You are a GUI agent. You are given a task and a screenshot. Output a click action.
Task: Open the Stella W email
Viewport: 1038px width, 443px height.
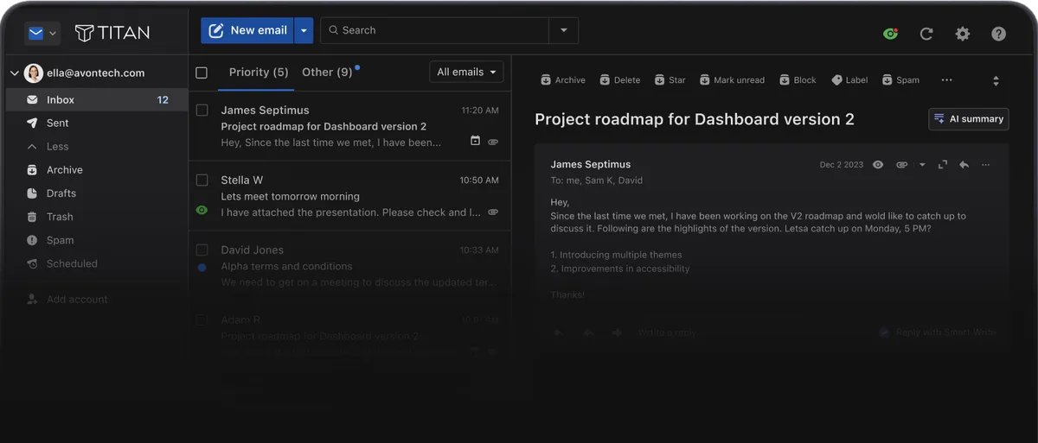pyautogui.click(x=349, y=196)
